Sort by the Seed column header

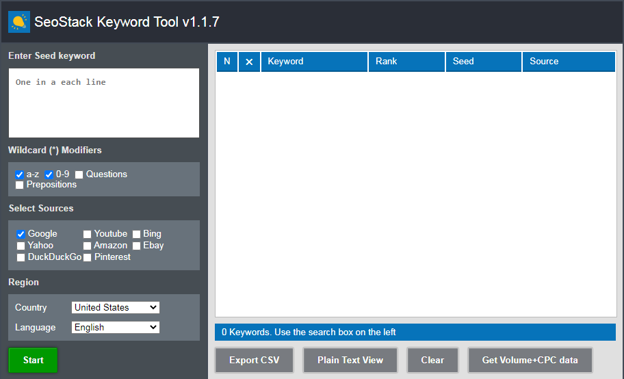pos(484,62)
